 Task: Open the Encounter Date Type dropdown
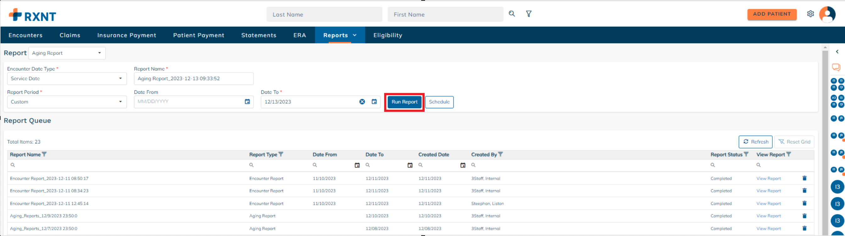tap(67, 78)
